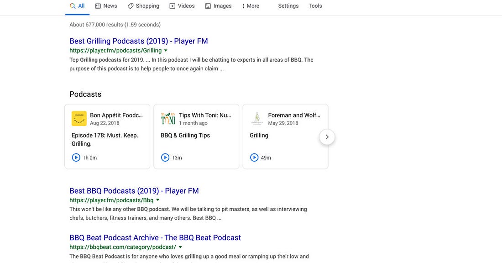Image resolution: width=502 pixels, height=263 pixels.
Task: Click the https://player.fm/podcasts/Bbq URL
Action: pyautogui.click(x=111, y=200)
